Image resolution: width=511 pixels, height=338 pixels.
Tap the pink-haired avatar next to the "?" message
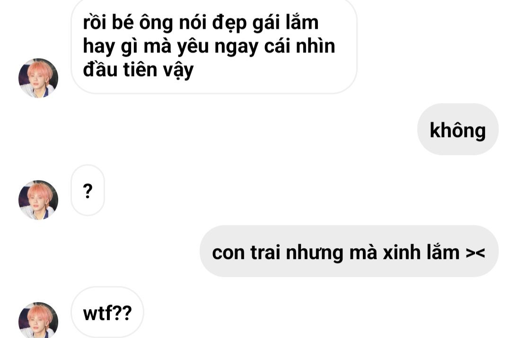pyautogui.click(x=38, y=199)
